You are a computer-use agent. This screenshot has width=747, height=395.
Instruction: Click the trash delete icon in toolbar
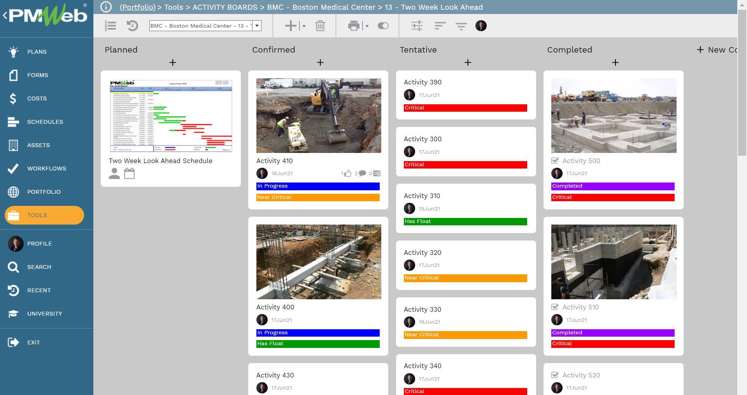(x=320, y=26)
